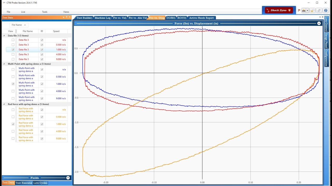Enable View for Data file 3 n/a row
332x186 pixels.
coord(13,40)
